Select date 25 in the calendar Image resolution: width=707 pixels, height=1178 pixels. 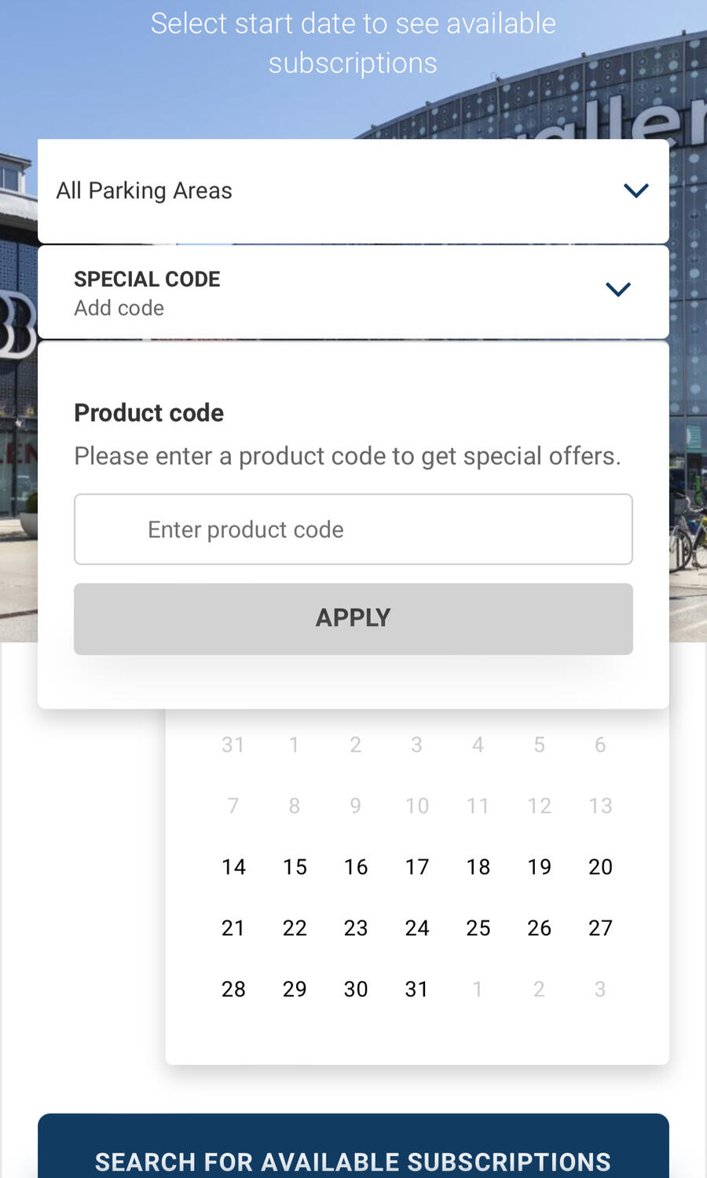pyautogui.click(x=478, y=928)
